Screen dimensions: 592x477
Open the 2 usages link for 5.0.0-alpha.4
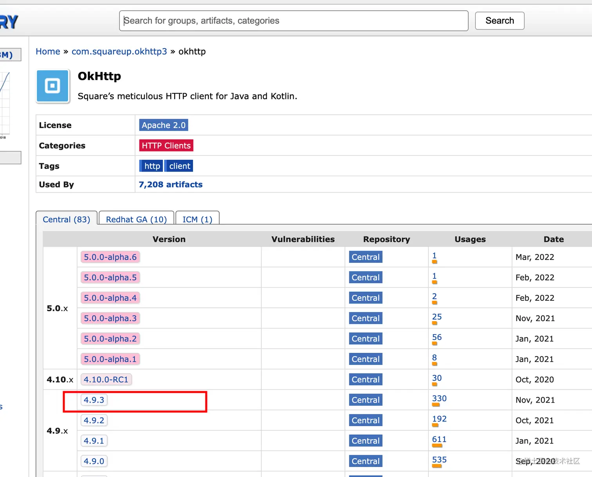pos(434,296)
